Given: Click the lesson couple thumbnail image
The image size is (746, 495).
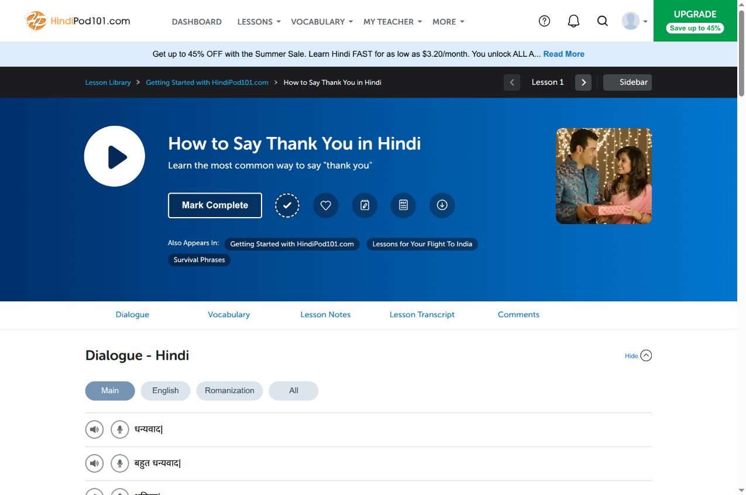Looking at the screenshot, I should click(x=604, y=176).
